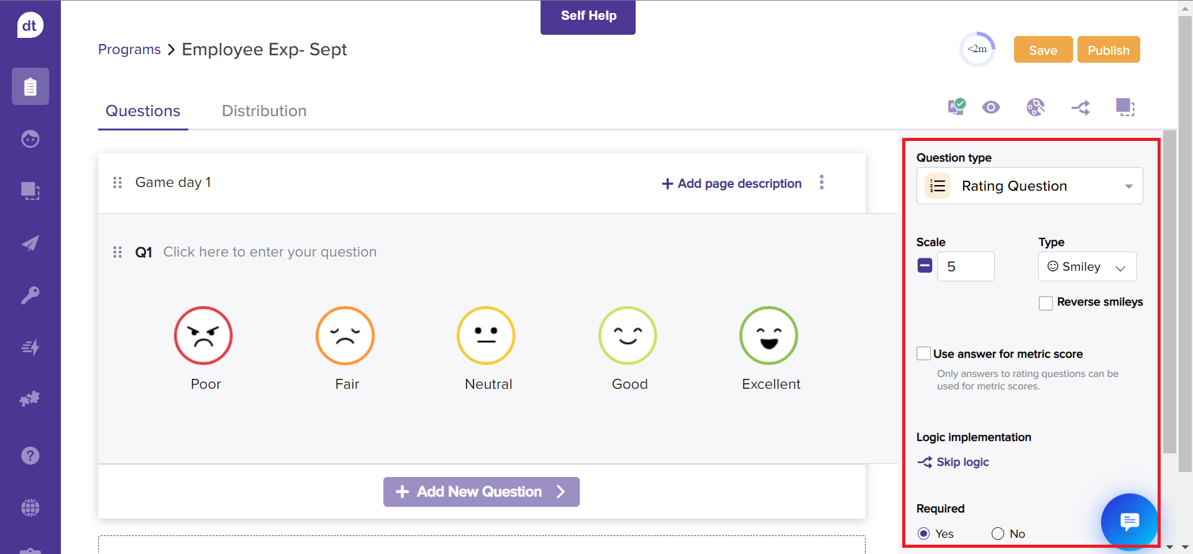
Task: Open the Smiley type dropdown
Action: click(1087, 266)
